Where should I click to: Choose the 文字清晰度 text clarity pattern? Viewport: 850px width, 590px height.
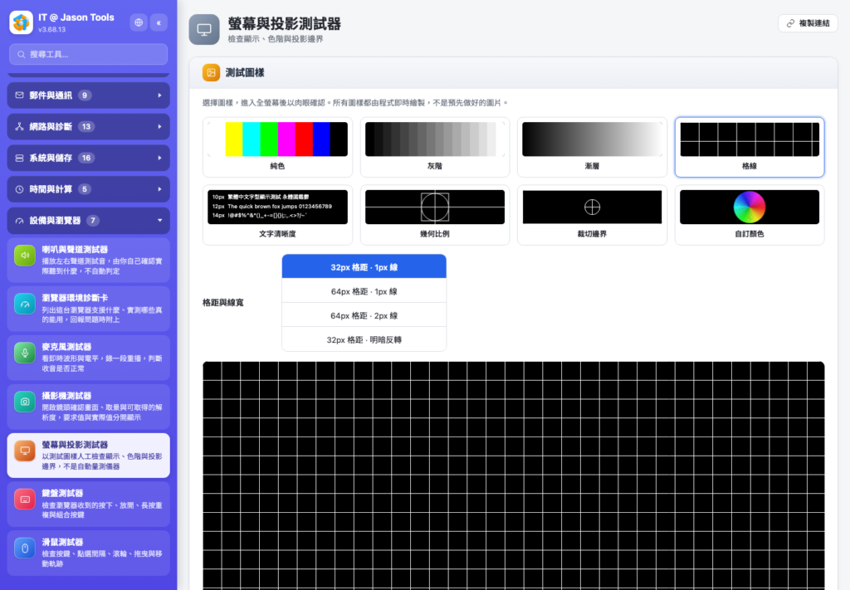tap(277, 215)
